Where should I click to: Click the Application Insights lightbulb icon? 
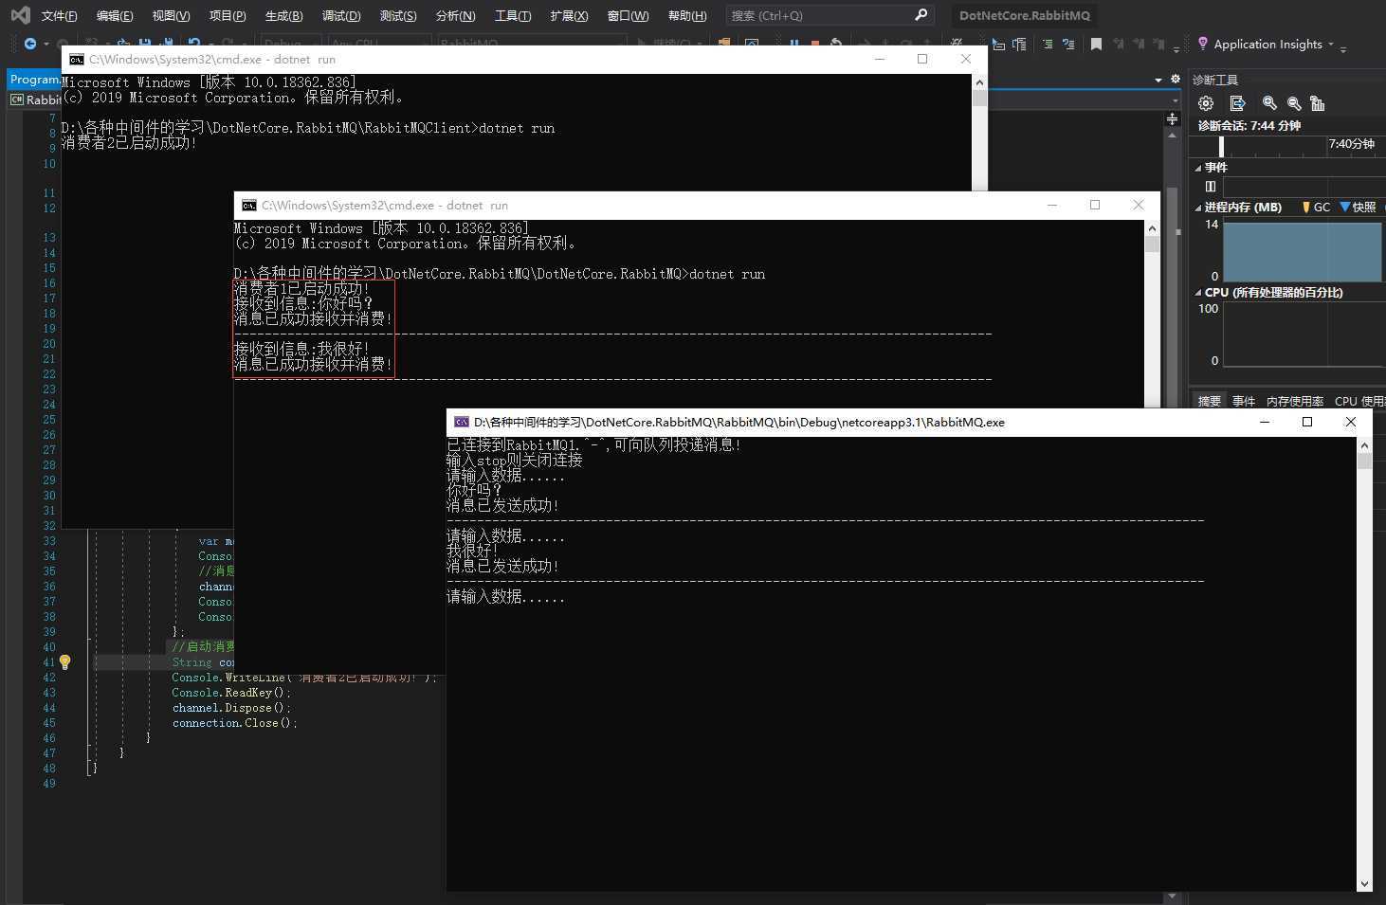pos(1203,44)
